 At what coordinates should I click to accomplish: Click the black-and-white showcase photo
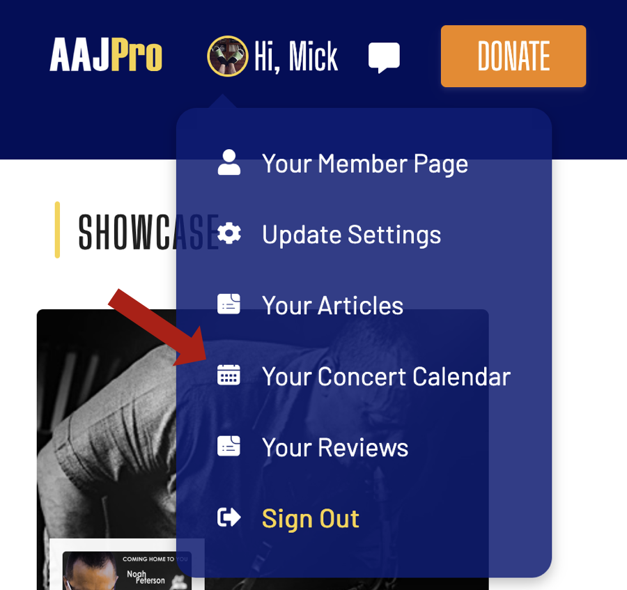coord(107,424)
